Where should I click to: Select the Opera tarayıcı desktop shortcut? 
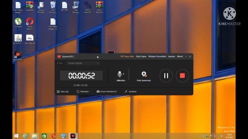click(x=30, y=24)
